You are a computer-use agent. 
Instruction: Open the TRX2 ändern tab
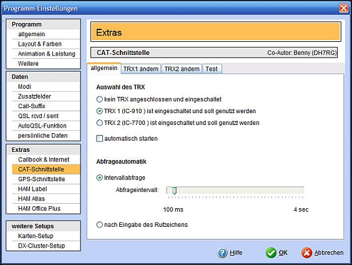pyautogui.click(x=182, y=69)
